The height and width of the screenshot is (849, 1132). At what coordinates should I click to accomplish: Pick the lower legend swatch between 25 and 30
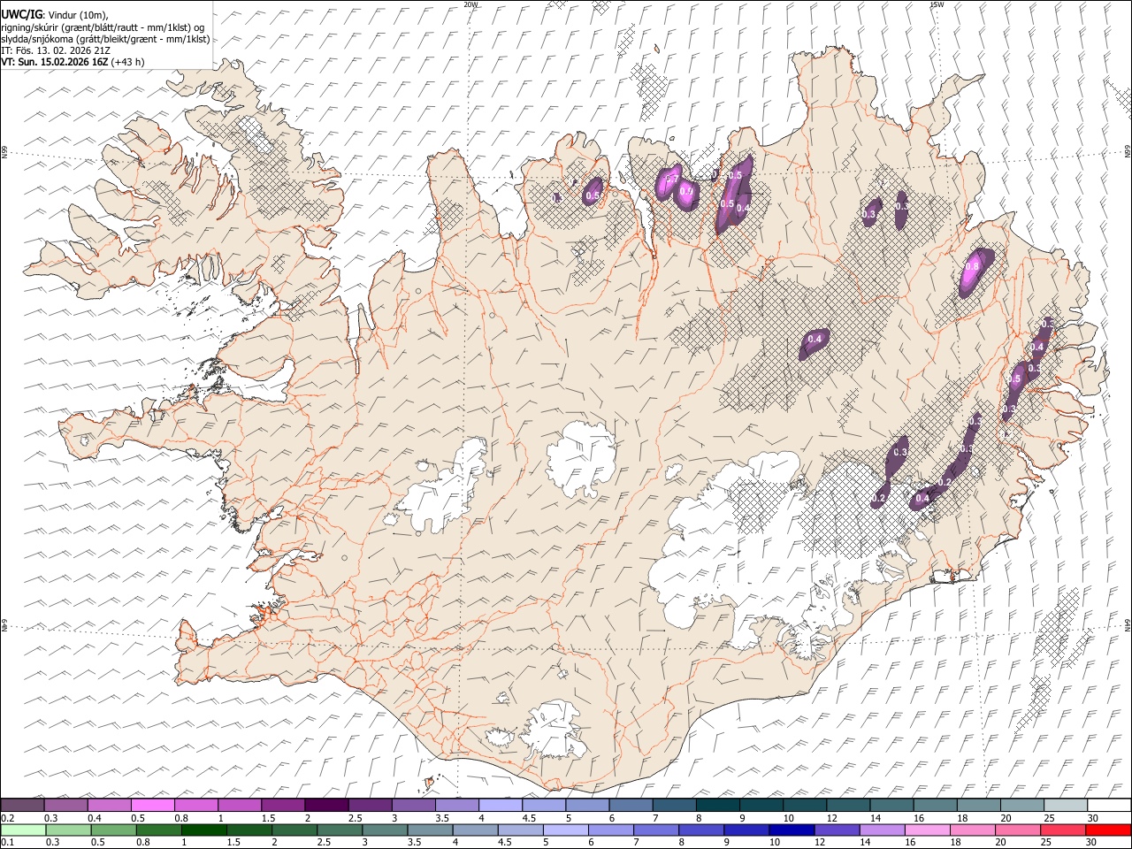coord(1062,830)
